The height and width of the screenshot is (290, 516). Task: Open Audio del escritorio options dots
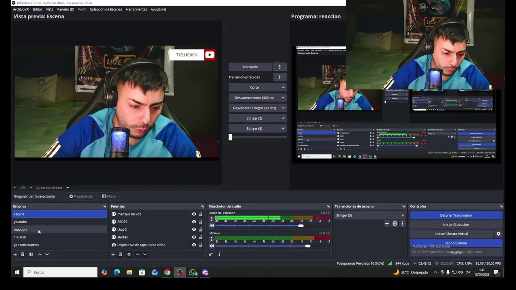pyautogui.click(x=212, y=219)
